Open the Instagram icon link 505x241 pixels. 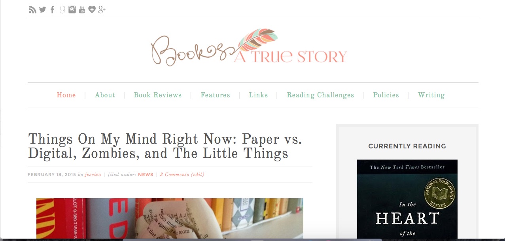(x=72, y=10)
